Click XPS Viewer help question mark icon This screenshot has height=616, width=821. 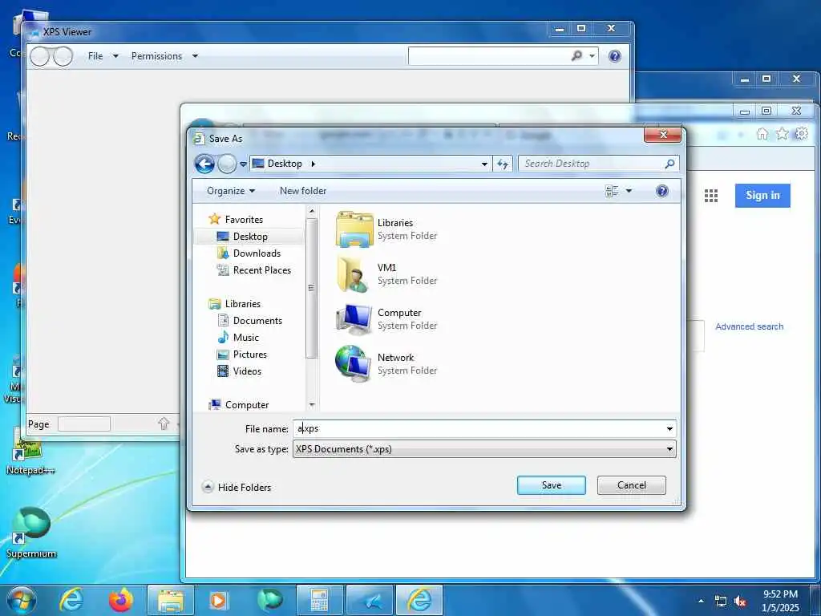tap(615, 56)
